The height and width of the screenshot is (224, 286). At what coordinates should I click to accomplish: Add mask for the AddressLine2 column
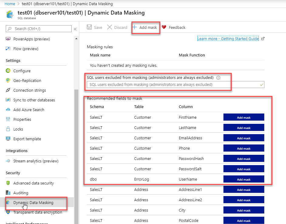click(x=244, y=200)
